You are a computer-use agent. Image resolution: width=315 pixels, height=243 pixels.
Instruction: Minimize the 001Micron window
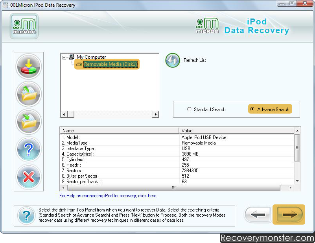pyautogui.click(x=282, y=4)
